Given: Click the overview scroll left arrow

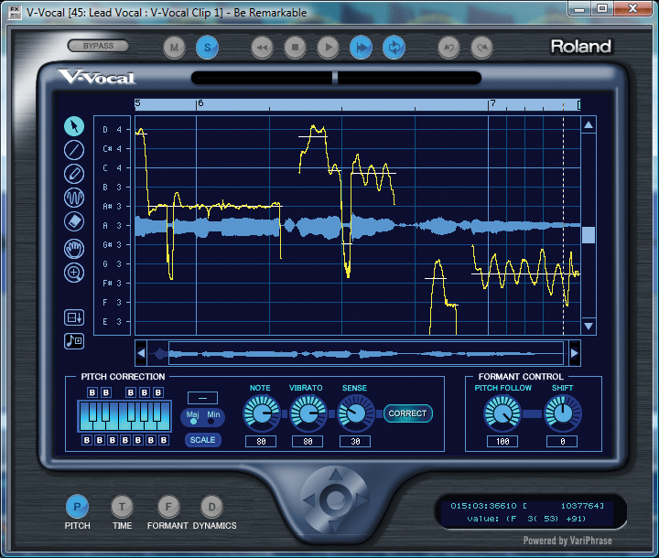Looking at the screenshot, I should [141, 353].
